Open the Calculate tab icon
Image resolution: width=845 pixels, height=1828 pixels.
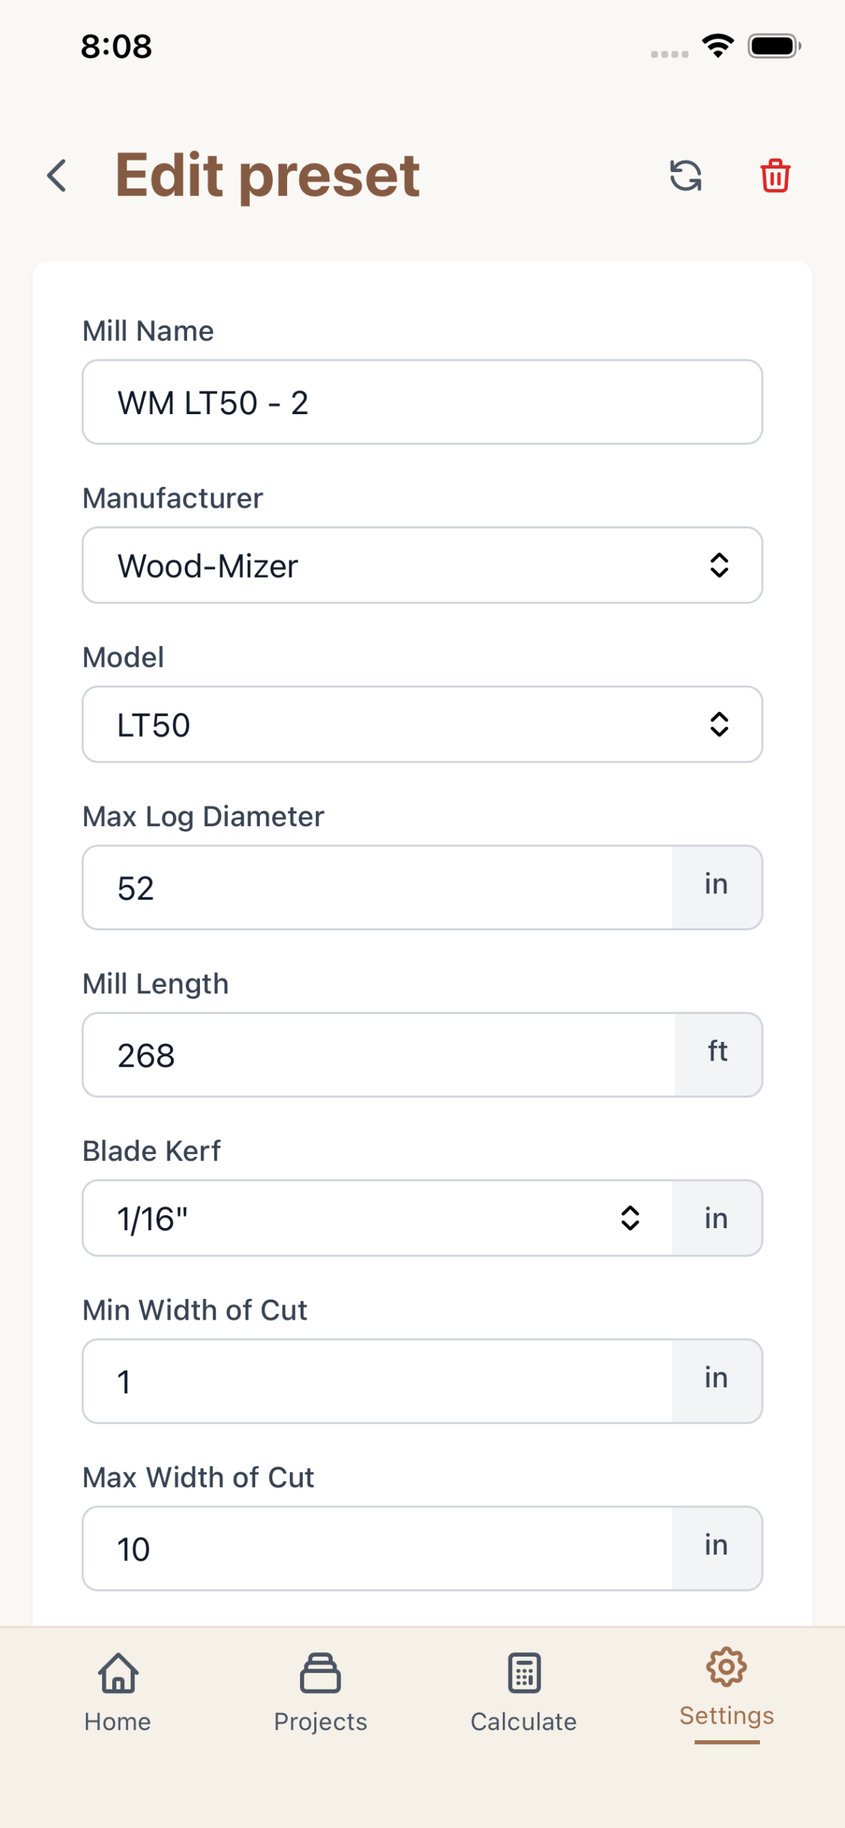[x=524, y=1673]
